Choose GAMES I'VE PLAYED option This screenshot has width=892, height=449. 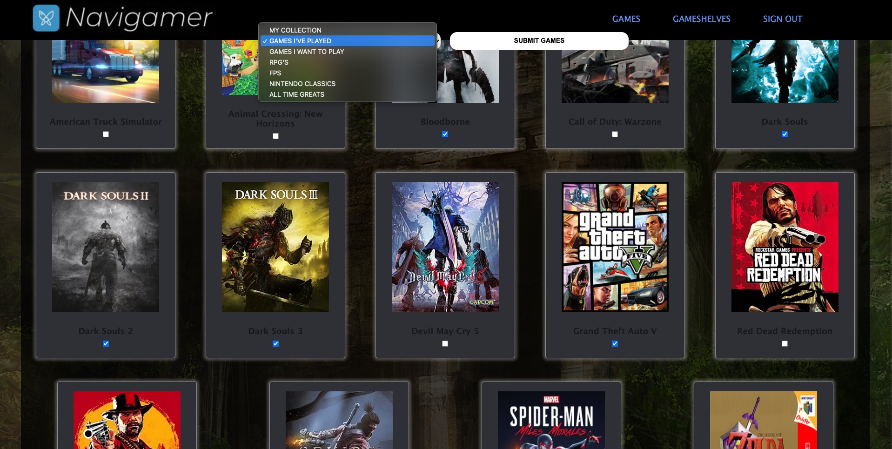click(348, 41)
